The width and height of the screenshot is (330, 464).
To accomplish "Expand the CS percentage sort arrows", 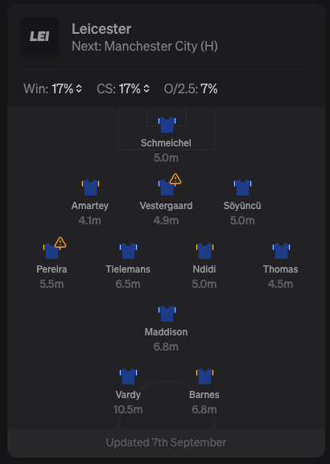I will 146,88.
